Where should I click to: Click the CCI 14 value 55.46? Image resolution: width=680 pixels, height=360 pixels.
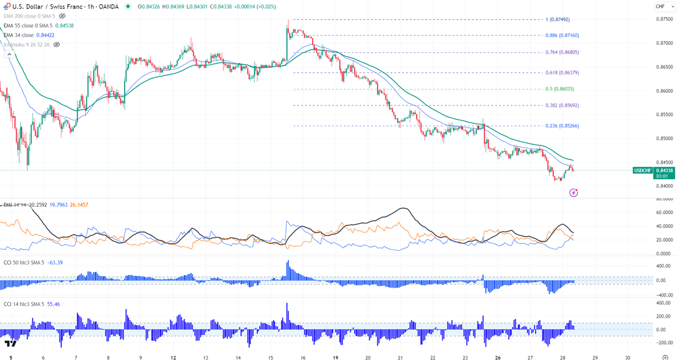pyautogui.click(x=54, y=304)
